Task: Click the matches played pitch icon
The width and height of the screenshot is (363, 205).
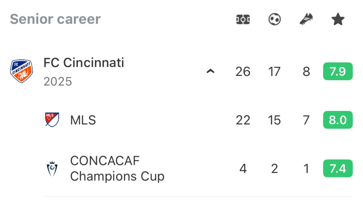Action: 243,19
